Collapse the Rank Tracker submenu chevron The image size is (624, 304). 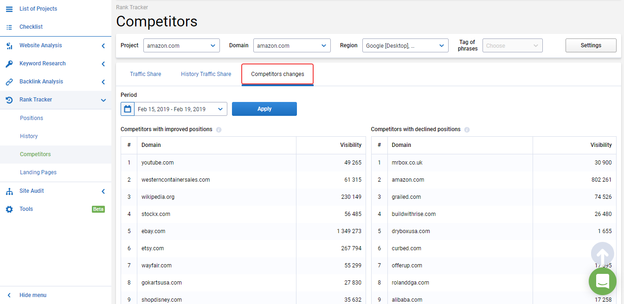tap(103, 100)
